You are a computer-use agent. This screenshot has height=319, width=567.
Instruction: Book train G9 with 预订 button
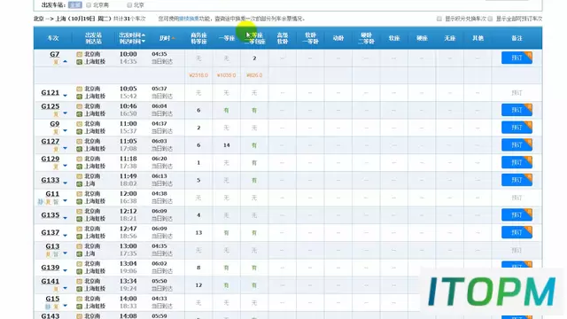click(517, 128)
